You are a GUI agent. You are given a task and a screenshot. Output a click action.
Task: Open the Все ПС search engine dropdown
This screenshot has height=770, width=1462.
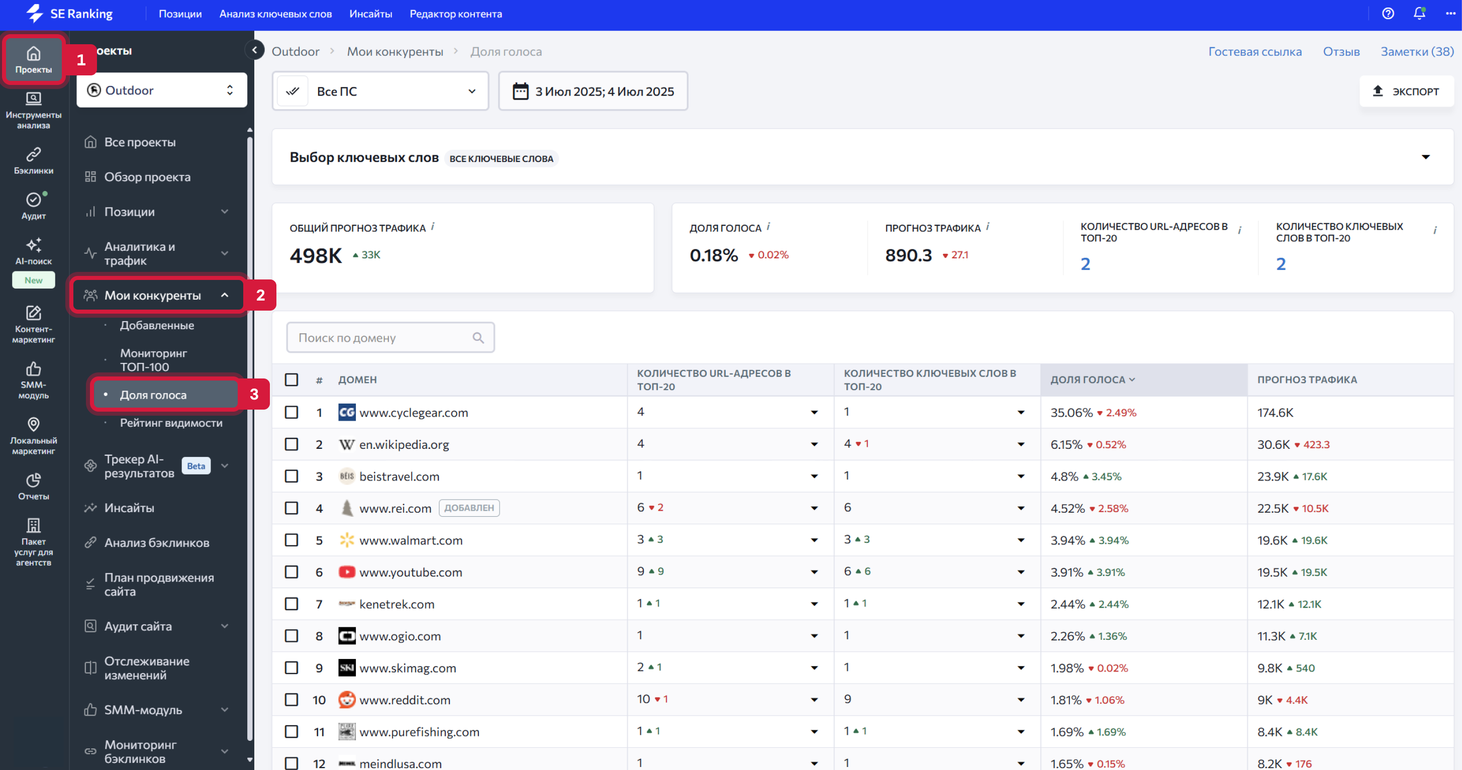pyautogui.click(x=380, y=91)
